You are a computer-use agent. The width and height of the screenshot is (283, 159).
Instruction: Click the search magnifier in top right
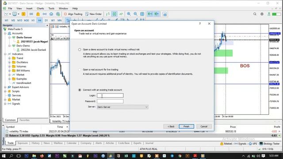255,14
